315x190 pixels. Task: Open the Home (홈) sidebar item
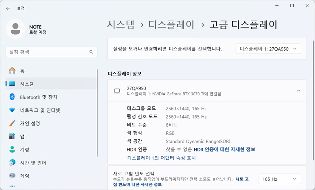tap(22, 71)
